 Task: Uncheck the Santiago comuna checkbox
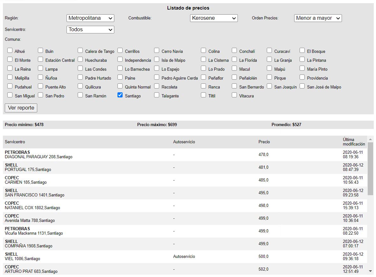tap(120, 95)
